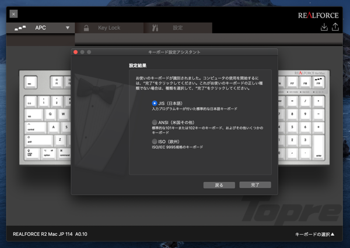This screenshot has height=248, width=350.
Task: Click the F1 key on keyboard image
Action: pyautogui.click(x=57, y=82)
